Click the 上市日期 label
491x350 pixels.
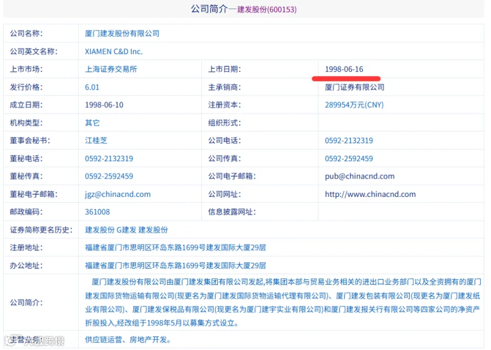coord(225,69)
